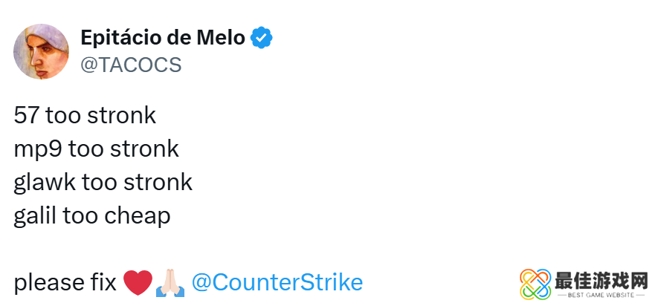The image size is (658, 303).
Task: Open Epitácio de Melo's profile name
Action: coord(162,36)
